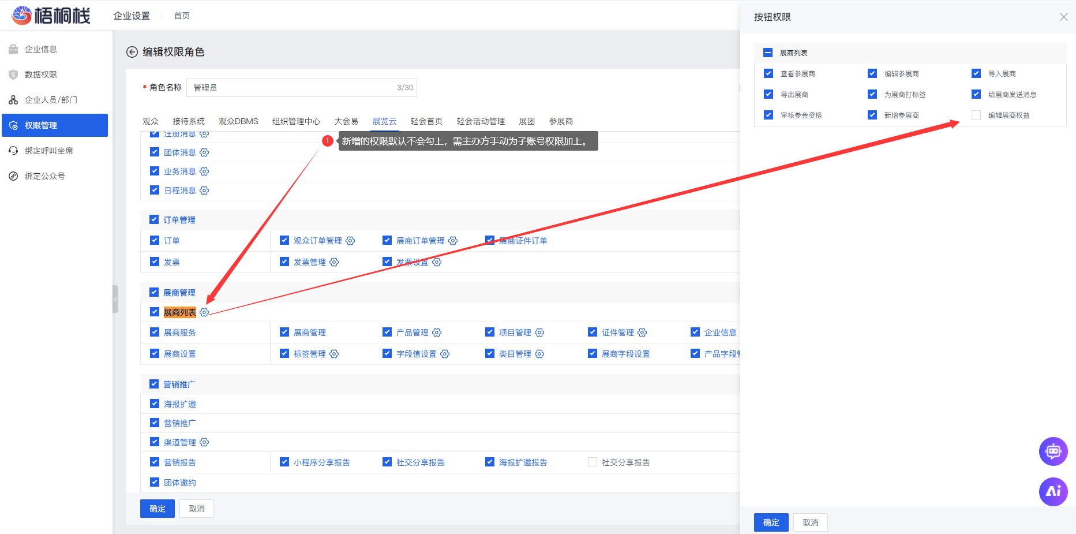The width and height of the screenshot is (1076, 534).
Task: Select the 参展商 tab
Action: point(561,121)
